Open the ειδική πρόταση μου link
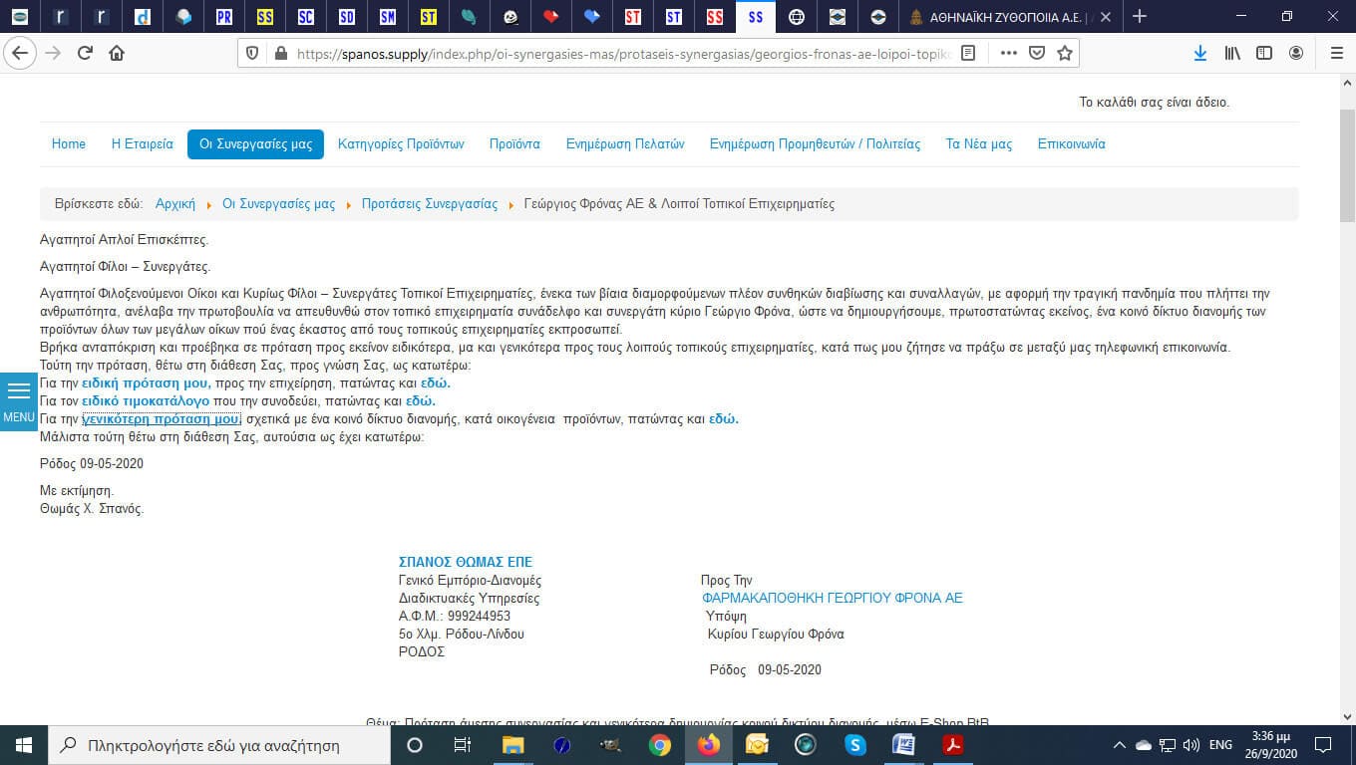The image size is (1356, 765). (146, 382)
